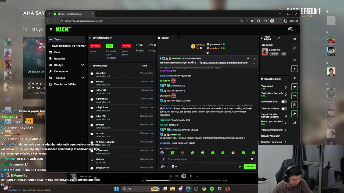This screenshot has height=193, width=344.
Task: Expand Hedefleri belirleyin arrow
Action: click(286, 142)
